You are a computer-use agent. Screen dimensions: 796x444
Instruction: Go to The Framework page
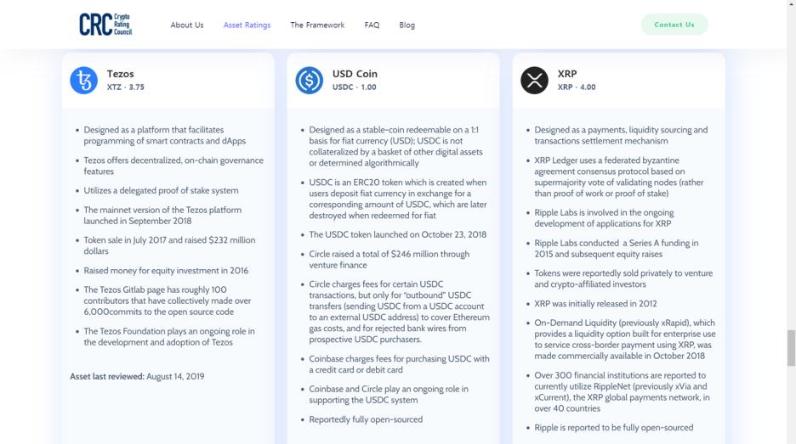pos(317,25)
